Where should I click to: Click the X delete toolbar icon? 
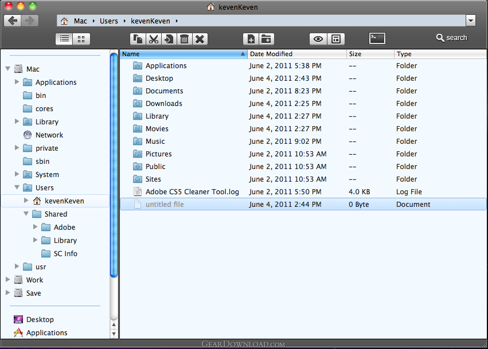[x=200, y=39]
